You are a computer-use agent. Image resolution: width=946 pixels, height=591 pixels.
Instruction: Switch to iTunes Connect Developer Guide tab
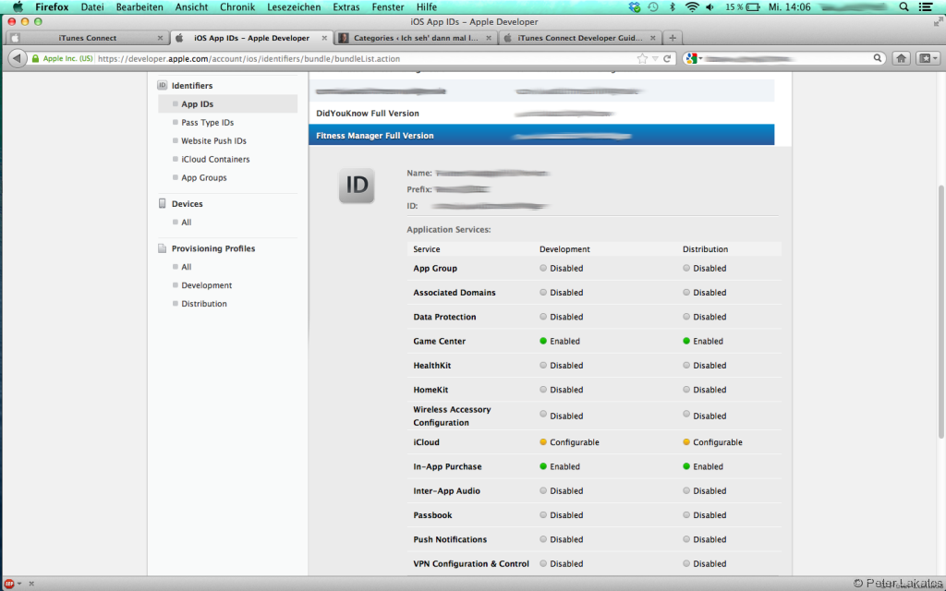pyautogui.click(x=579, y=37)
